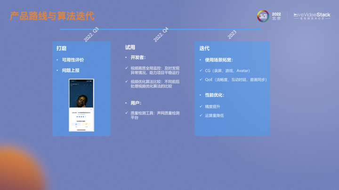This screenshot has width=339, height=190.
Task: Click the star rating row in phone mockup
Action: pos(81,117)
